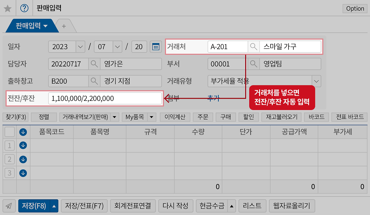The width and height of the screenshot is (370, 215).
Task: Click the 저장(F8) save button
Action: (34, 206)
